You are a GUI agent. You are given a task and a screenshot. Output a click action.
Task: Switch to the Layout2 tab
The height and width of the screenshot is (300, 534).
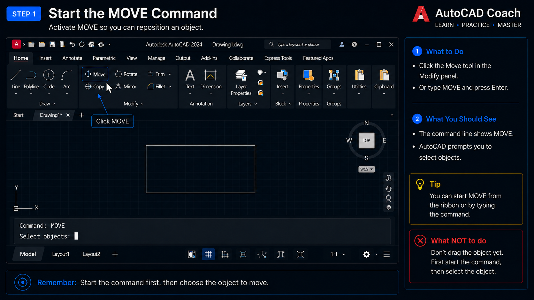[x=91, y=254]
